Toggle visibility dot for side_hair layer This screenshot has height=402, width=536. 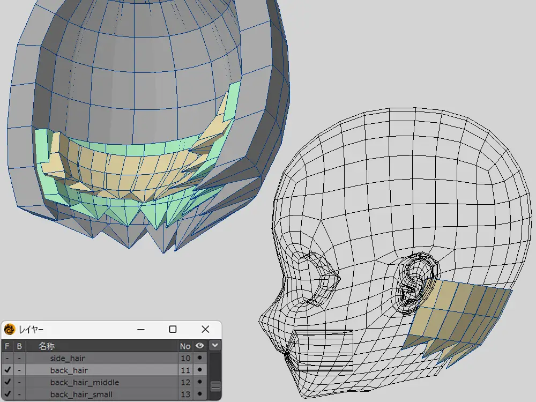tap(199, 358)
